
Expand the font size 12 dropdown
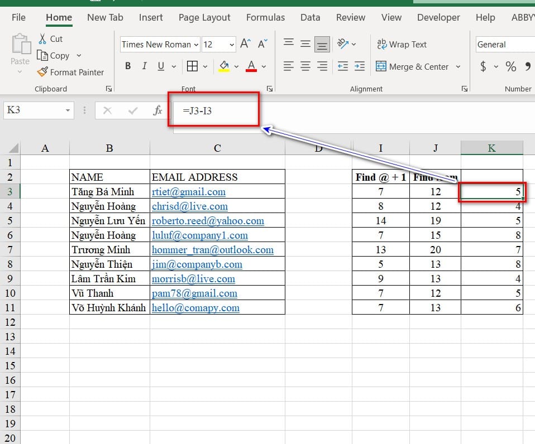[232, 45]
